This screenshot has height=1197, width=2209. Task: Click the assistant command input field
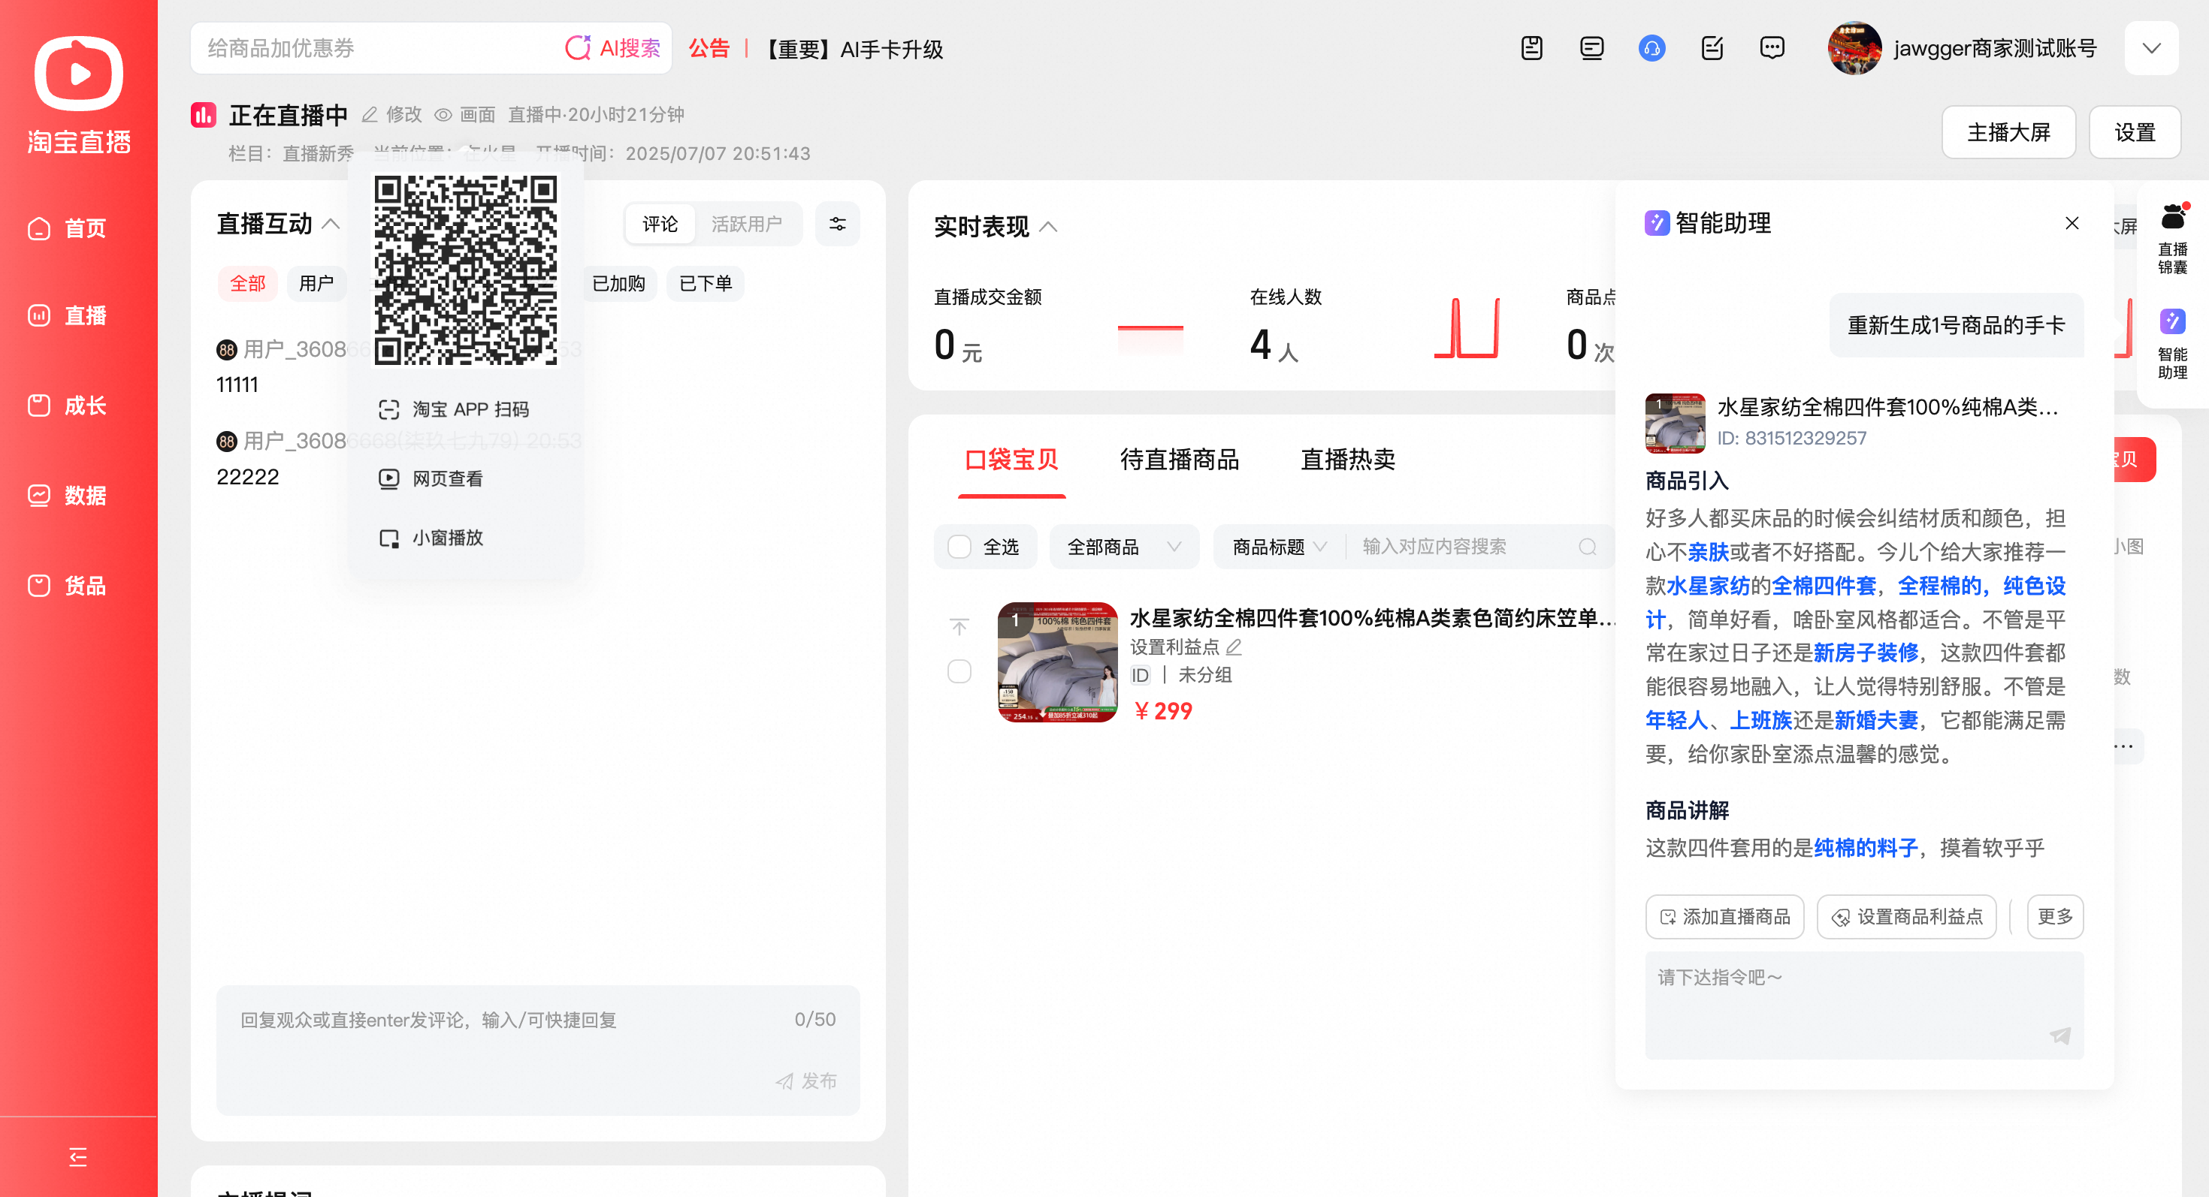pyautogui.click(x=1863, y=1004)
